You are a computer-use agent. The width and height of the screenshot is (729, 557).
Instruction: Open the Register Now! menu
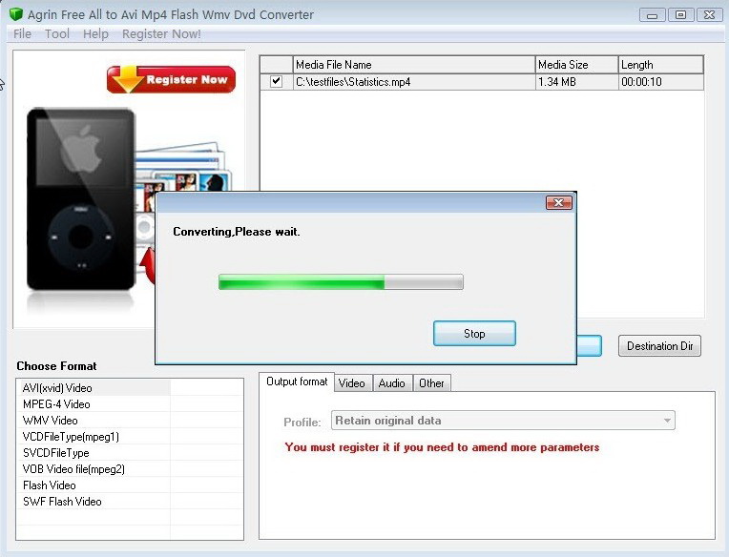[161, 34]
